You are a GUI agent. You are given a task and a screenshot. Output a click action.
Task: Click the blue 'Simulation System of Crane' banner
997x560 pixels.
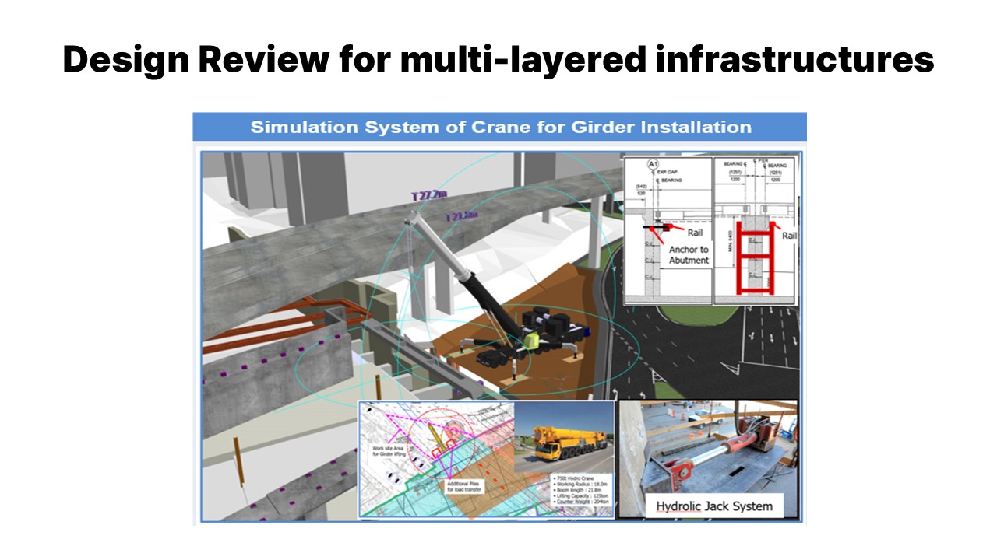pyautogui.click(x=499, y=127)
